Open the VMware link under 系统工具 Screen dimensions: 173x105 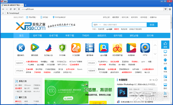[28, 85]
